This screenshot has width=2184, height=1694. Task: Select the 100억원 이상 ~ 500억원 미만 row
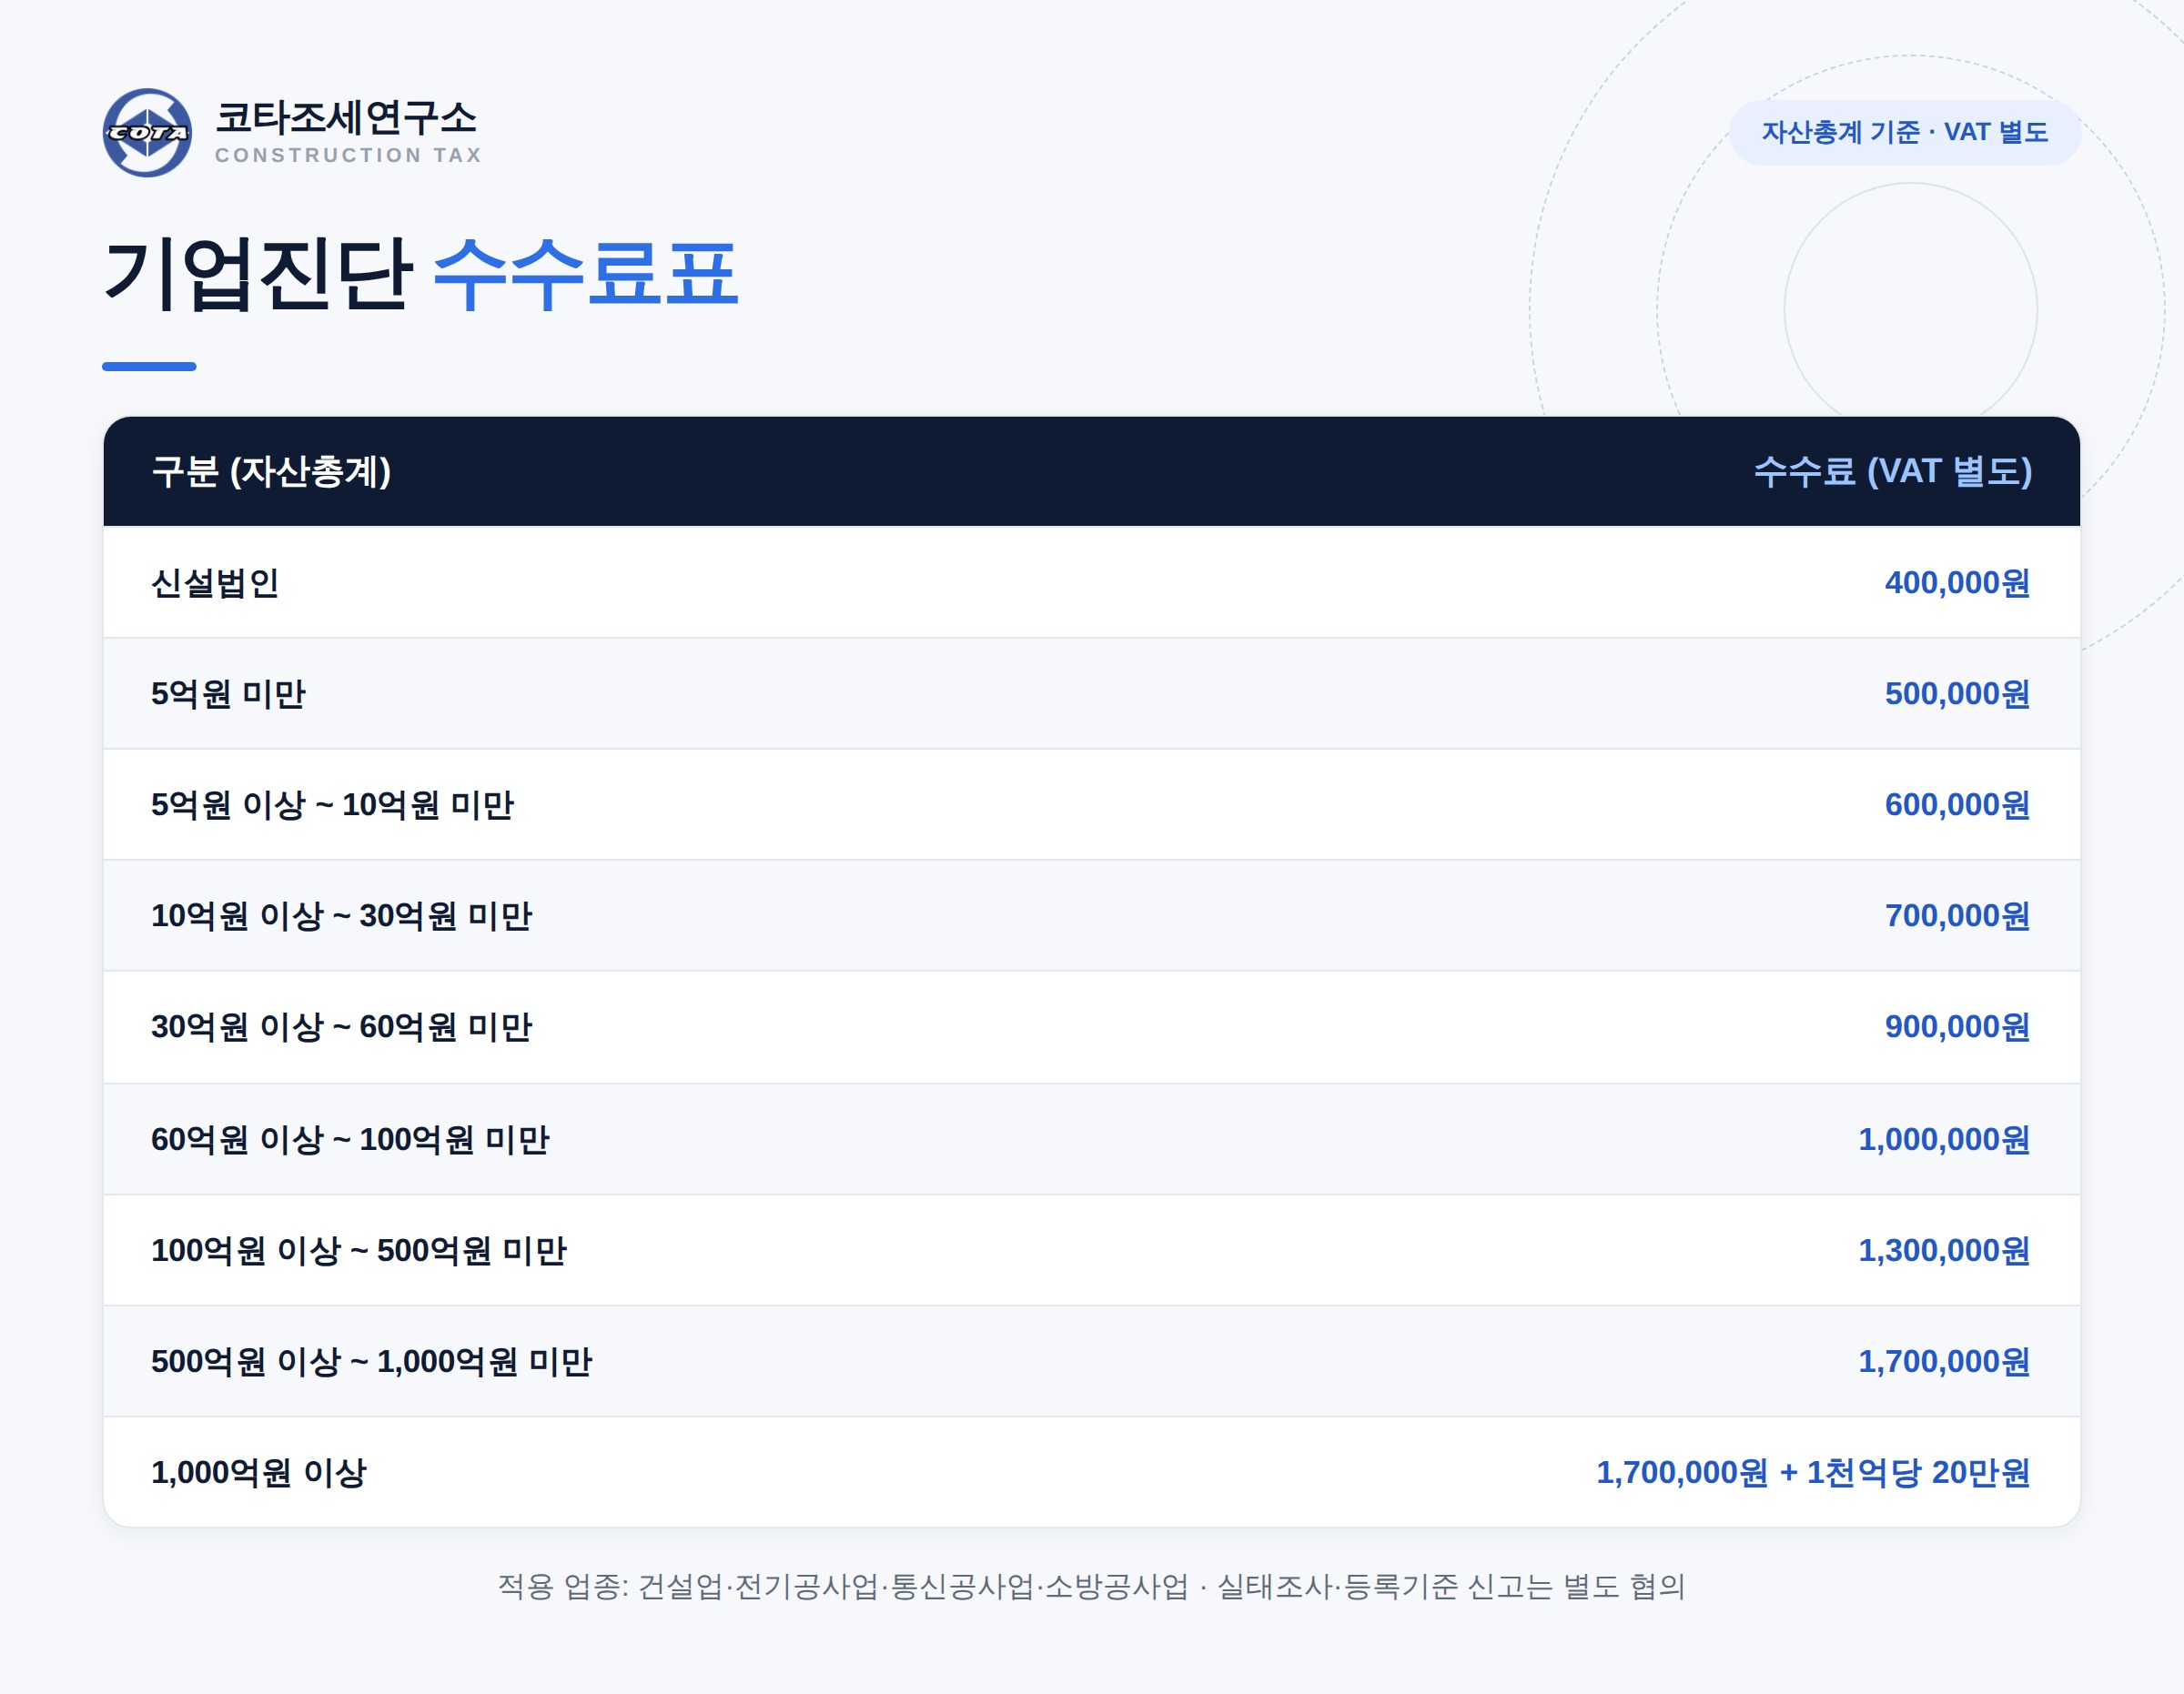1092,1250
